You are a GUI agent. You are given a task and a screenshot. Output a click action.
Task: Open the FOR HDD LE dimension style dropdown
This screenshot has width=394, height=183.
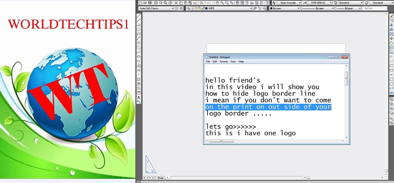click(320, 3)
